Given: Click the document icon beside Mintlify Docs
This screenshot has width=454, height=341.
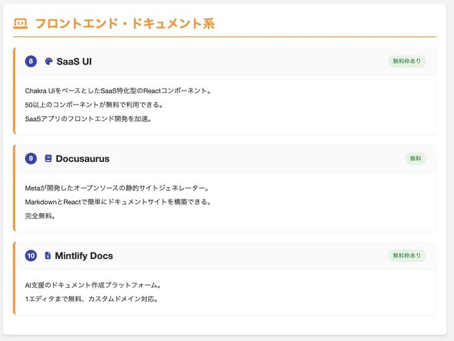Looking at the screenshot, I should 48,256.
